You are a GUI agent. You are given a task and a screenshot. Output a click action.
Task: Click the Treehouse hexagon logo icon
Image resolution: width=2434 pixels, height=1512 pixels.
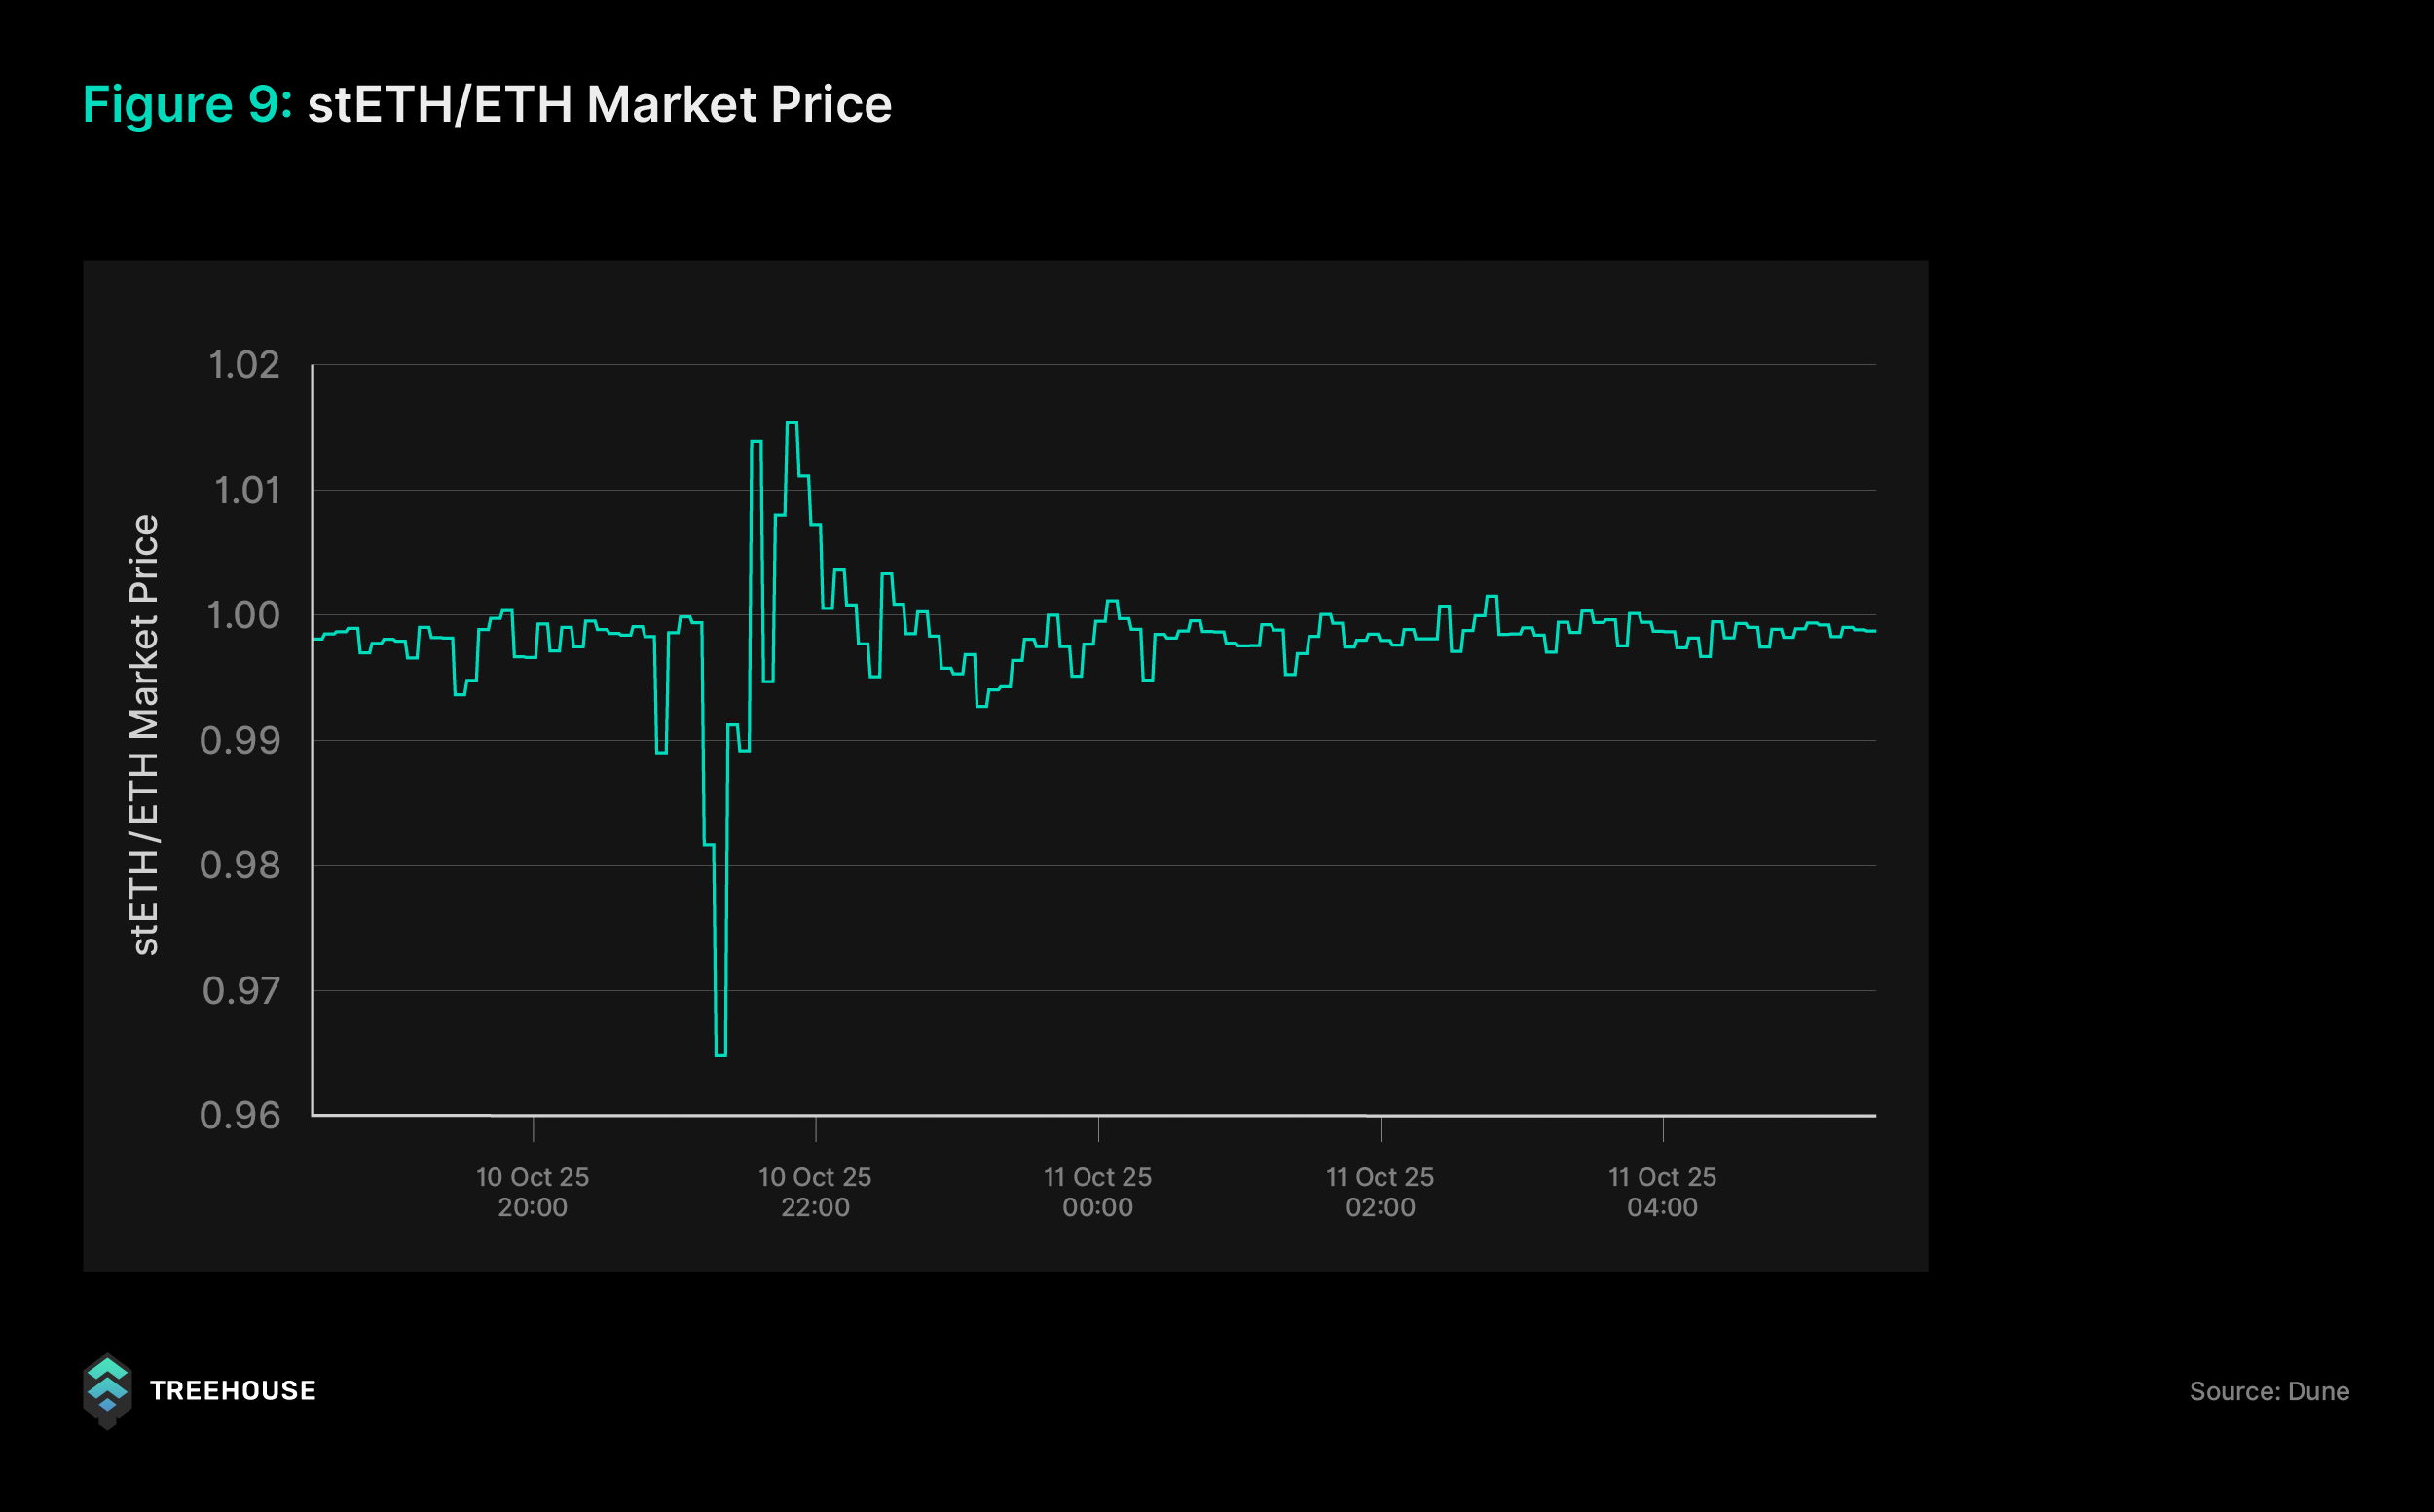point(107,1391)
